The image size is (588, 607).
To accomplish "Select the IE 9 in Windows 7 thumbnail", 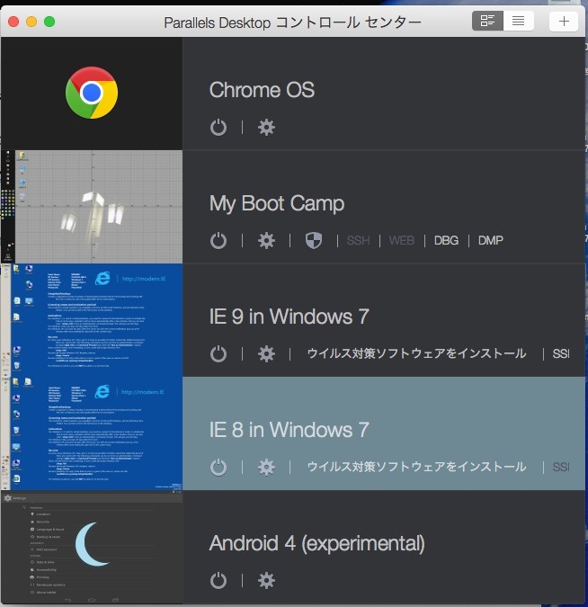I will click(92, 320).
